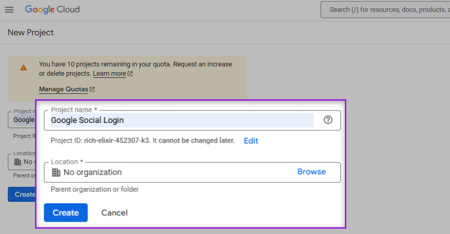This screenshot has width=450, height=234.
Task: Focus the search bar for resources and docs
Action: point(385,9)
